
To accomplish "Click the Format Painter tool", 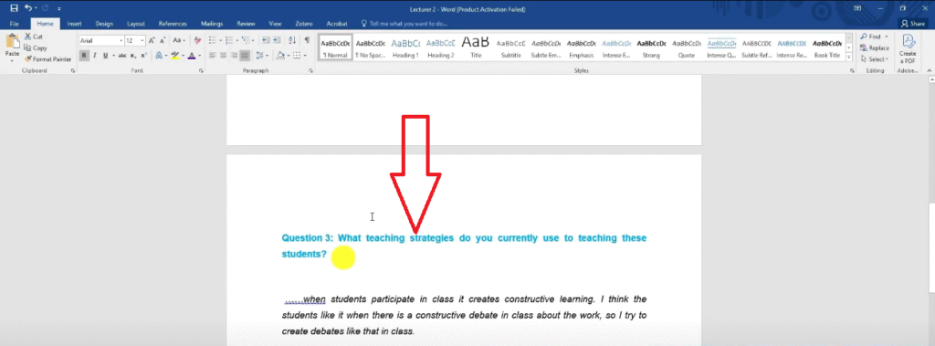I will (47, 59).
